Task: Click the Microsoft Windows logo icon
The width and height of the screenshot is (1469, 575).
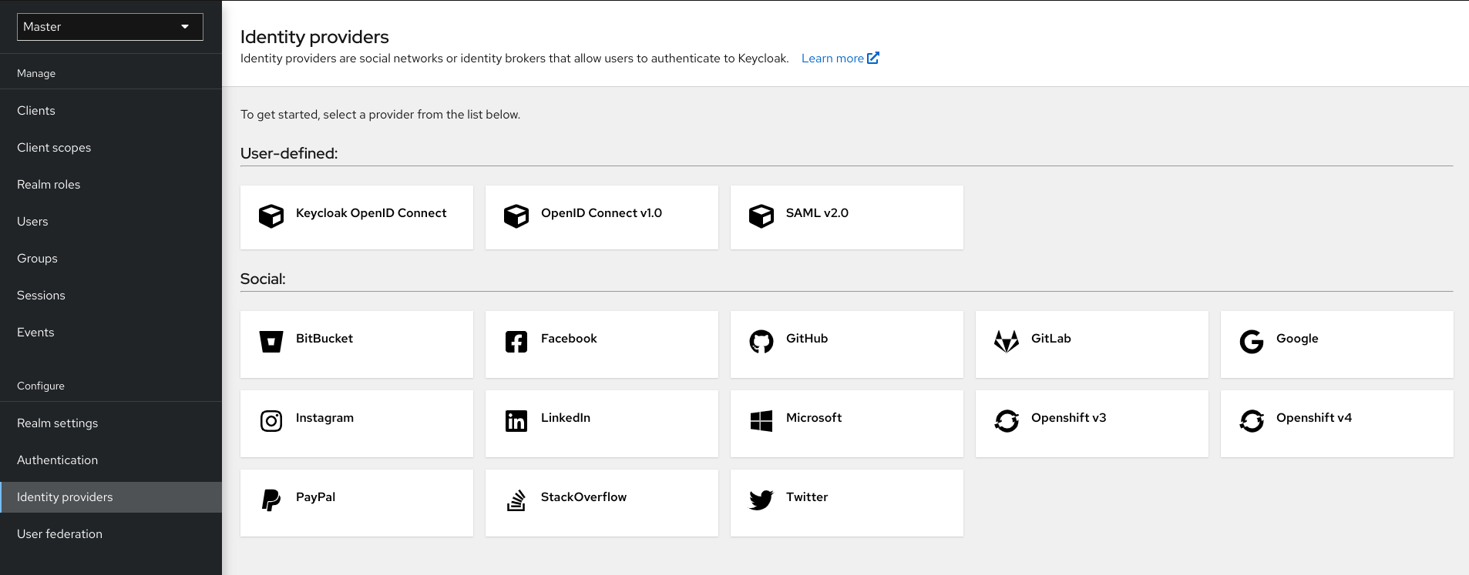Action: [x=761, y=420]
